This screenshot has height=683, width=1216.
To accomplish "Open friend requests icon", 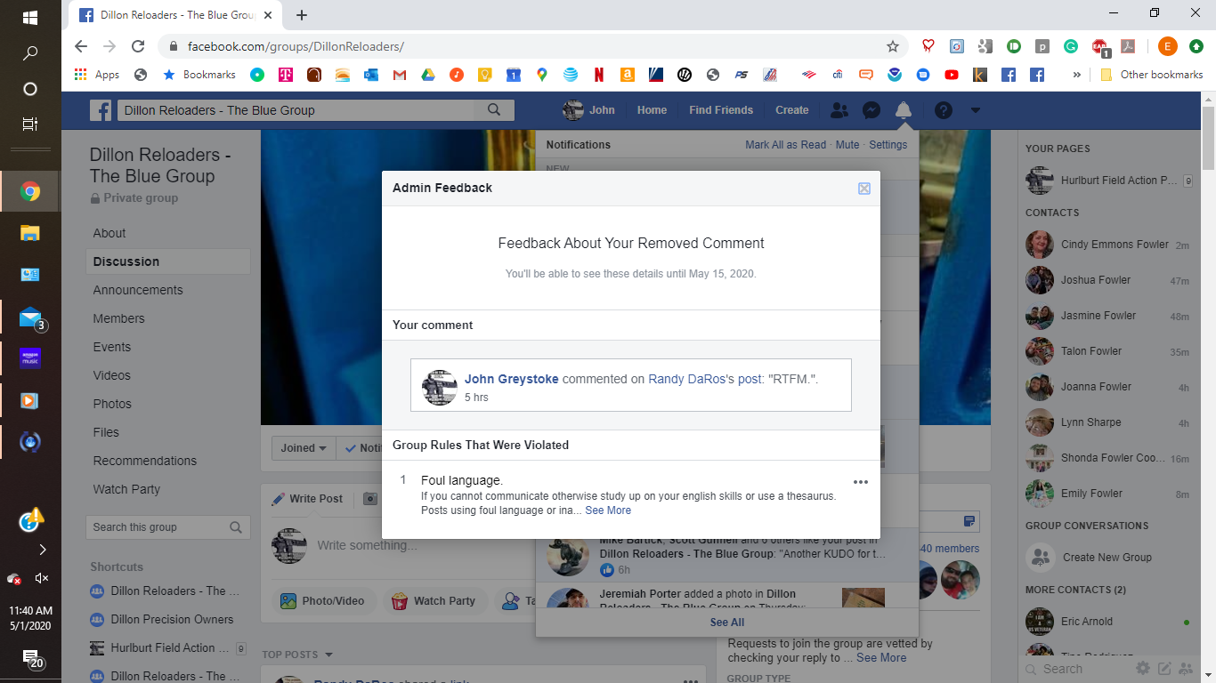I will click(839, 110).
